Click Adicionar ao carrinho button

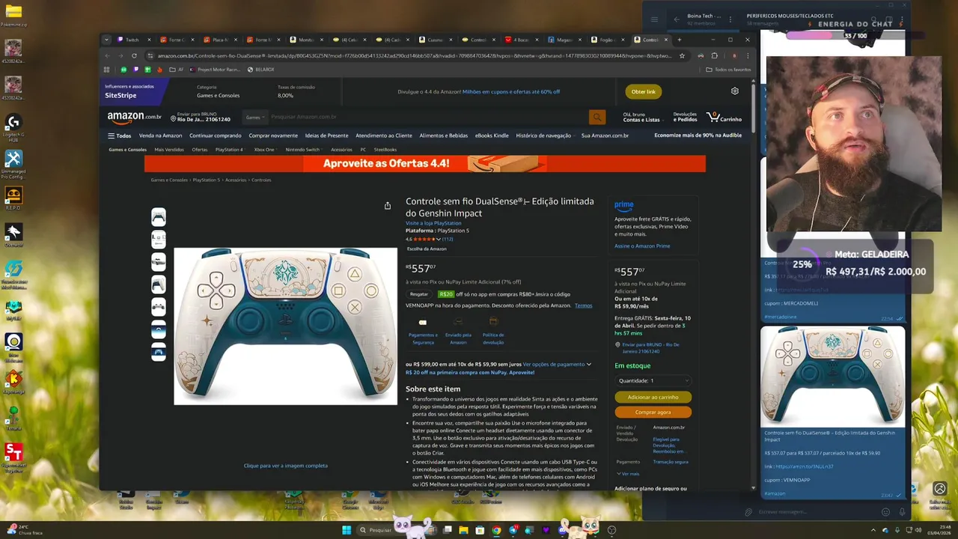653,398
